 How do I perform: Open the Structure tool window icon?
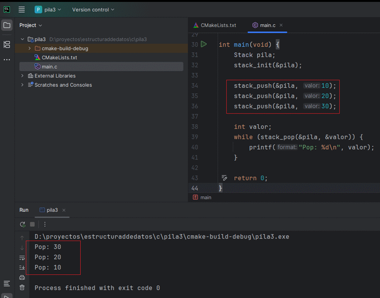[x=7, y=44]
